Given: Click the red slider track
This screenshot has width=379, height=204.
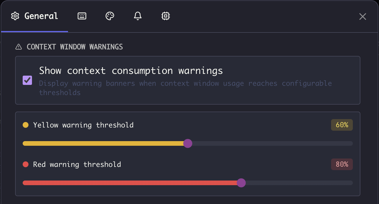Looking at the screenshot, I should pos(131,183).
